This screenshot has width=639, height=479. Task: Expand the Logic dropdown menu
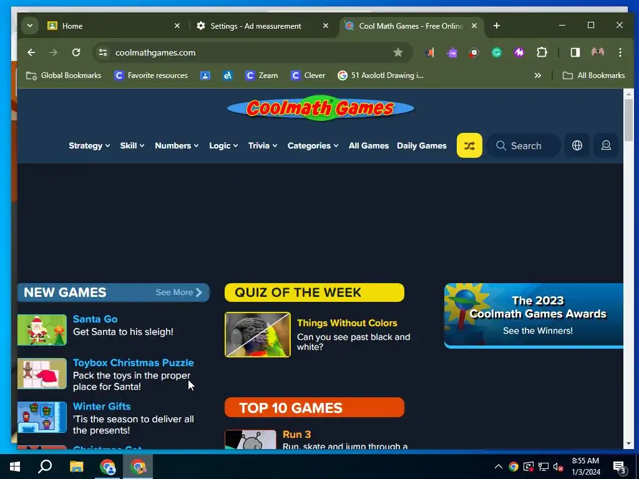pyautogui.click(x=223, y=145)
